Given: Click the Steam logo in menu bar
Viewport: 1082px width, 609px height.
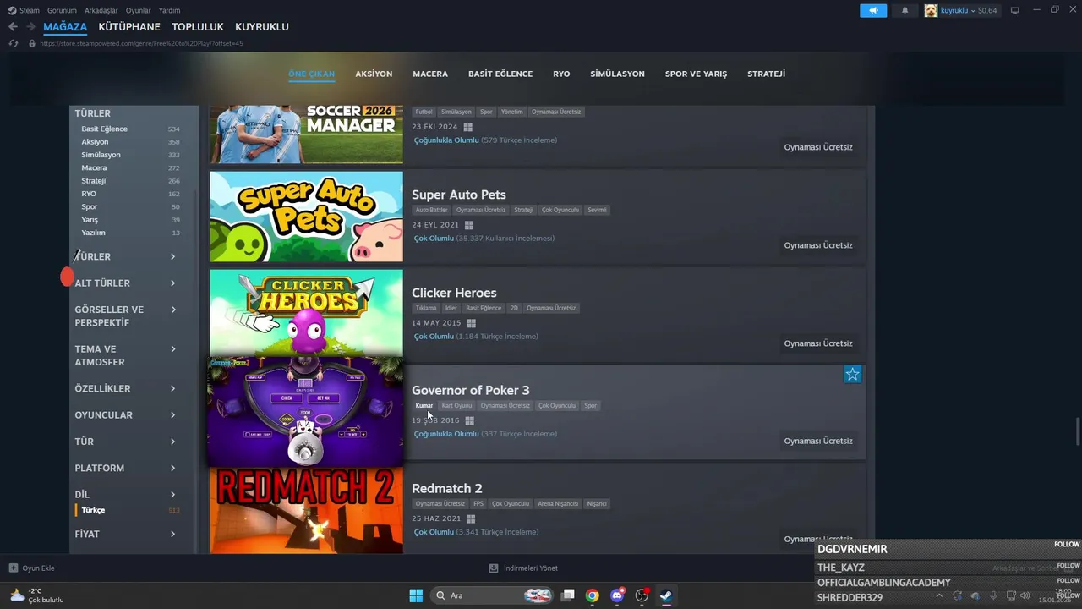Looking at the screenshot, I should (x=12, y=10).
